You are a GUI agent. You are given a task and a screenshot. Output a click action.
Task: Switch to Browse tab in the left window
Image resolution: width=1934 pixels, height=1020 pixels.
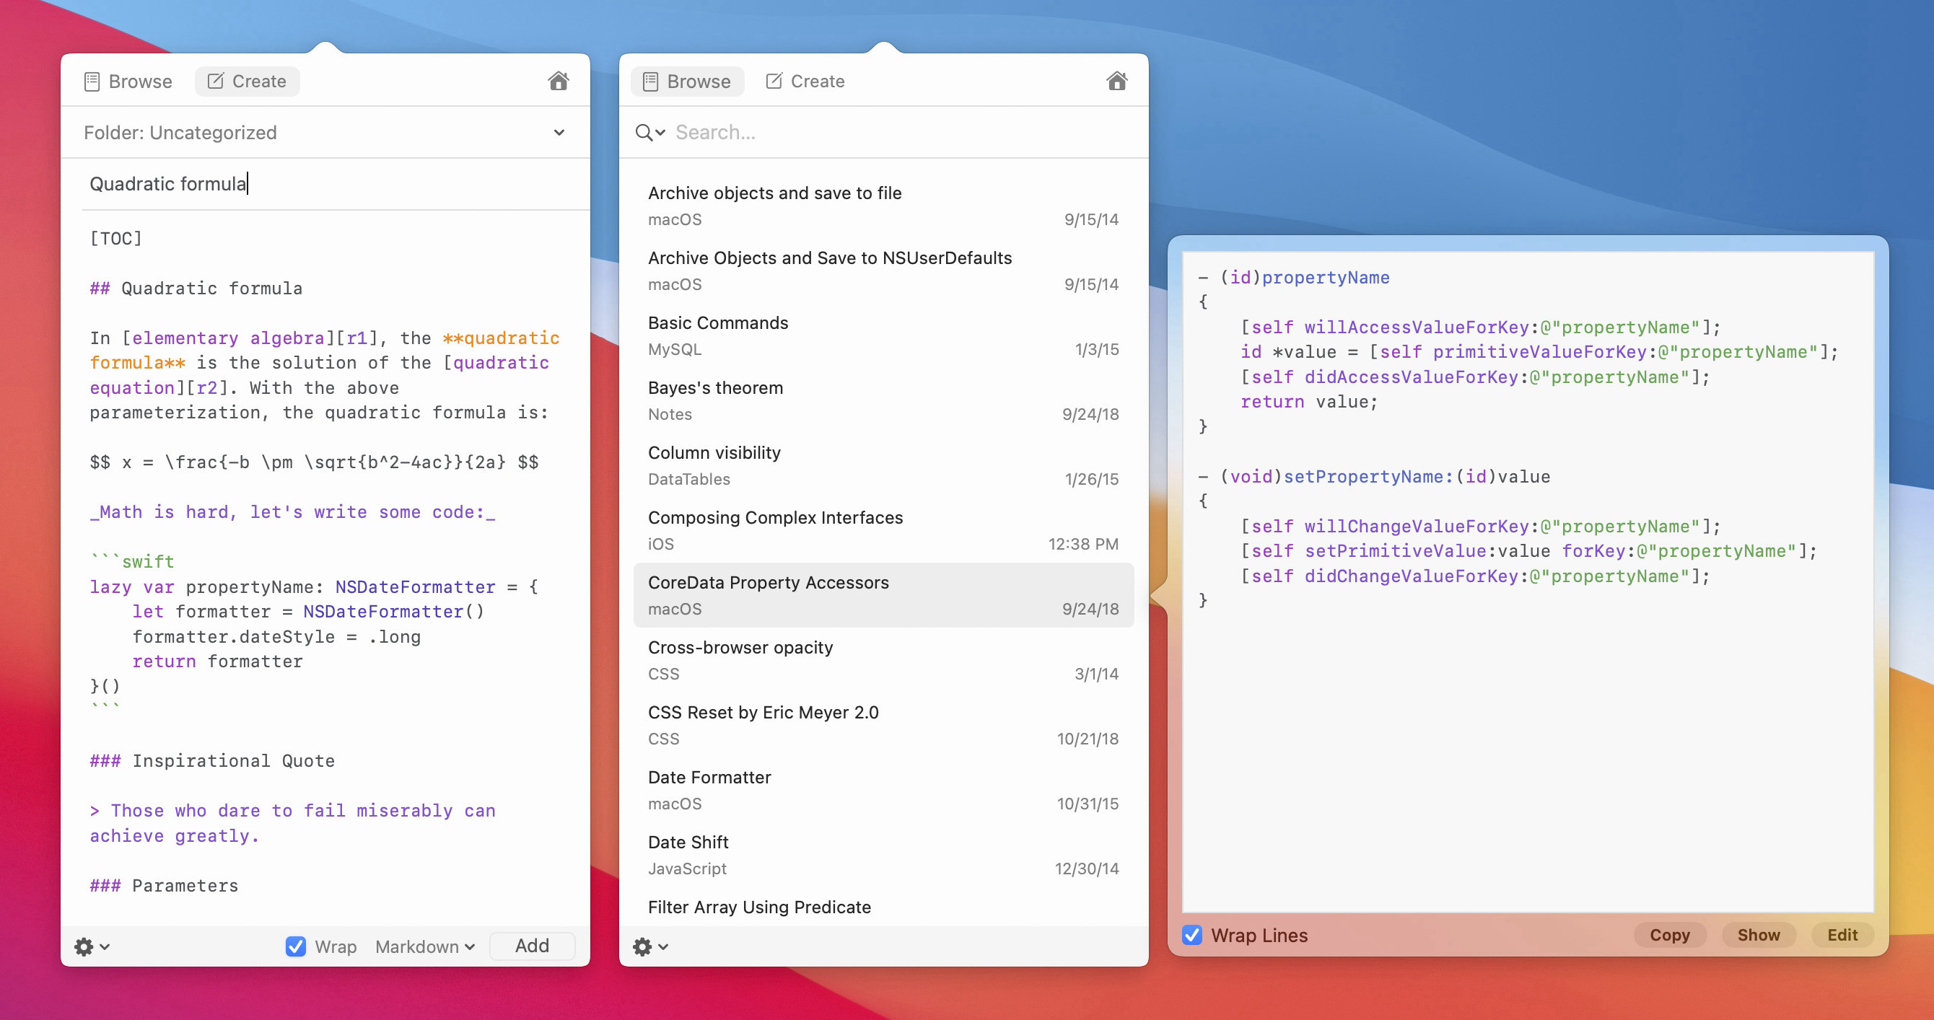click(x=128, y=81)
